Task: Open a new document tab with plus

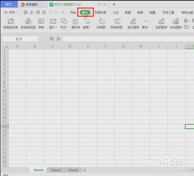Action: 114,4
